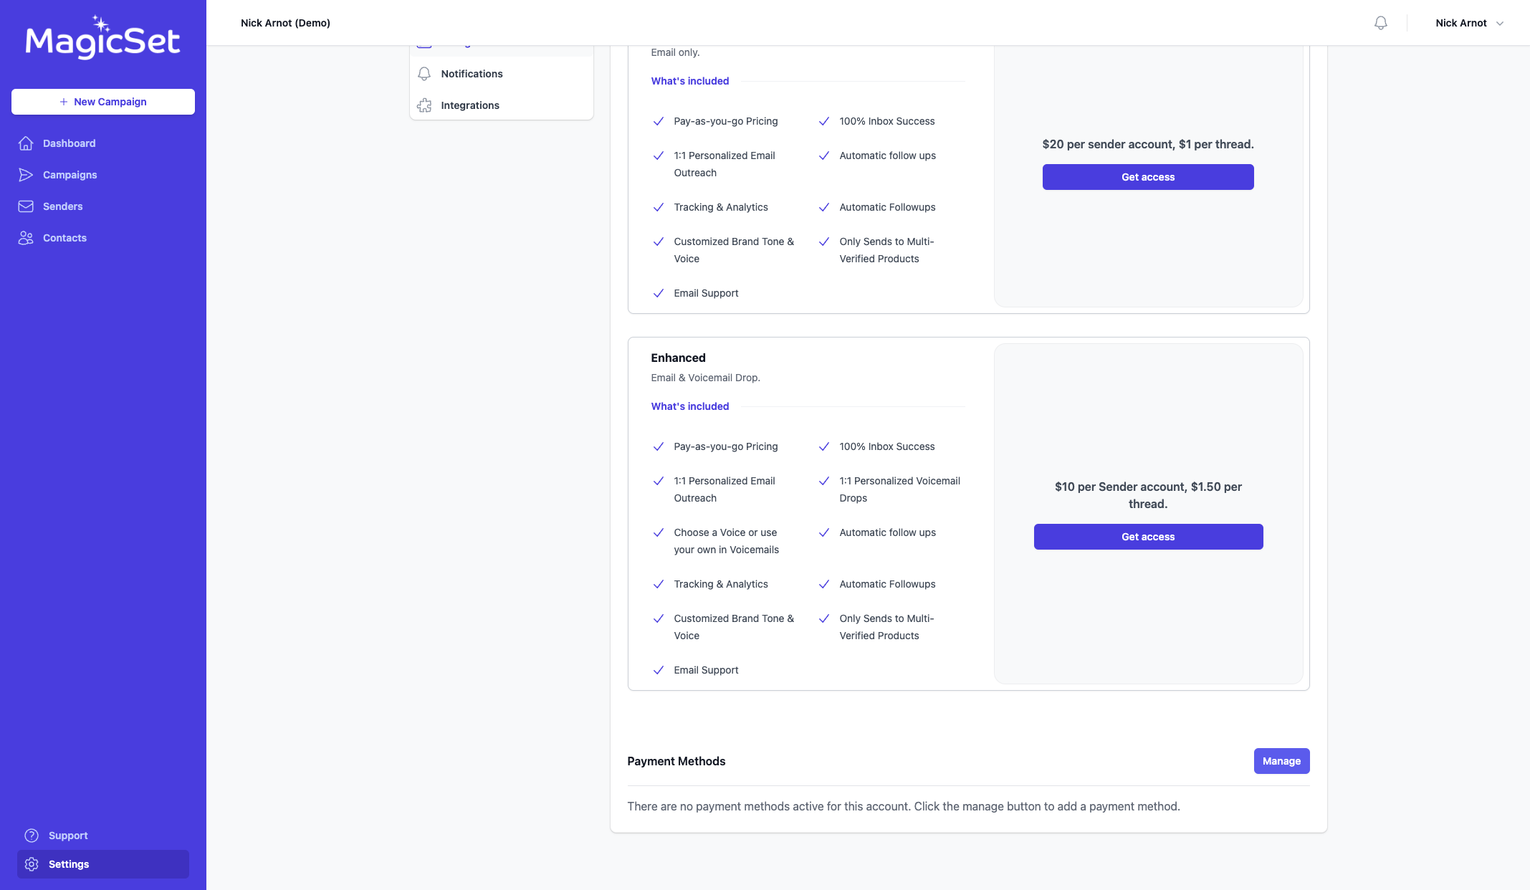The height and width of the screenshot is (890, 1530).
Task: Go to Campaigns in the sidebar
Action: coord(103,175)
